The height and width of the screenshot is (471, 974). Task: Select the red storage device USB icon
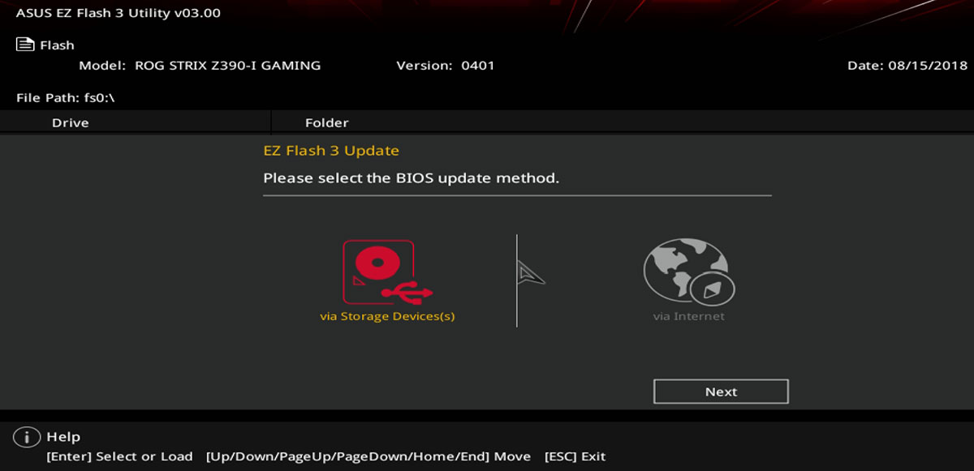(388, 272)
